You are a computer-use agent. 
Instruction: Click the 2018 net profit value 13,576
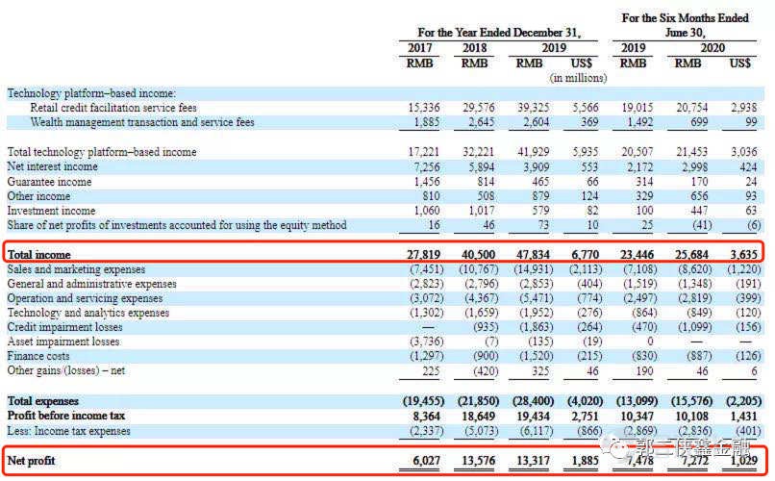click(x=476, y=462)
